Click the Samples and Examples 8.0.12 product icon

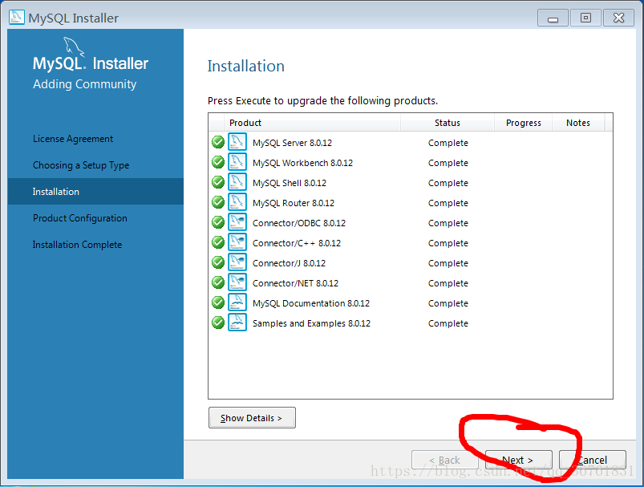click(237, 323)
